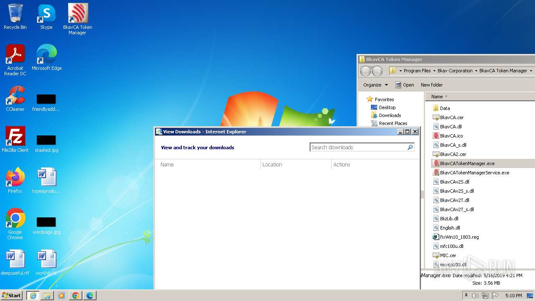Screen dimensions: 535x301
Task: Open the Action Center flag icon
Action: (495, 296)
